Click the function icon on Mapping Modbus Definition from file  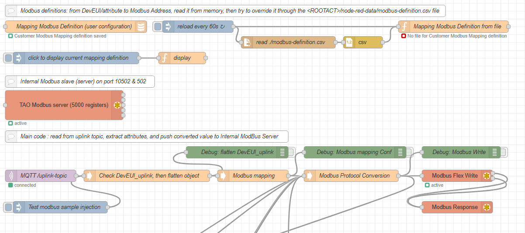(404, 27)
